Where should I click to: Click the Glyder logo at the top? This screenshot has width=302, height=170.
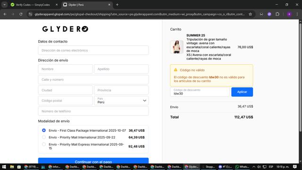(x=65, y=29)
